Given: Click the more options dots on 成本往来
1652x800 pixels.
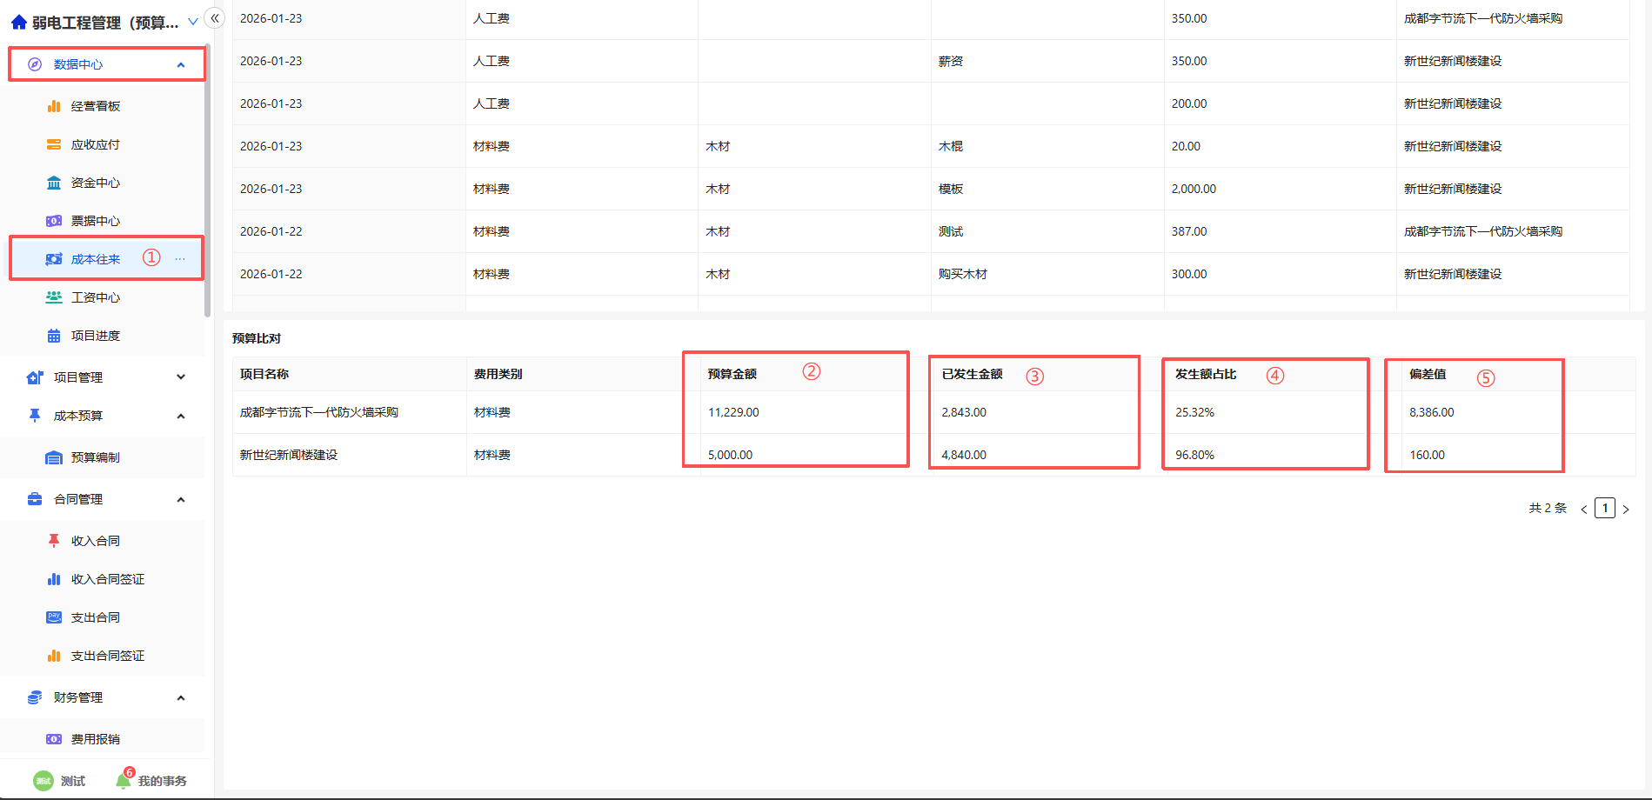Looking at the screenshot, I should click(x=180, y=259).
